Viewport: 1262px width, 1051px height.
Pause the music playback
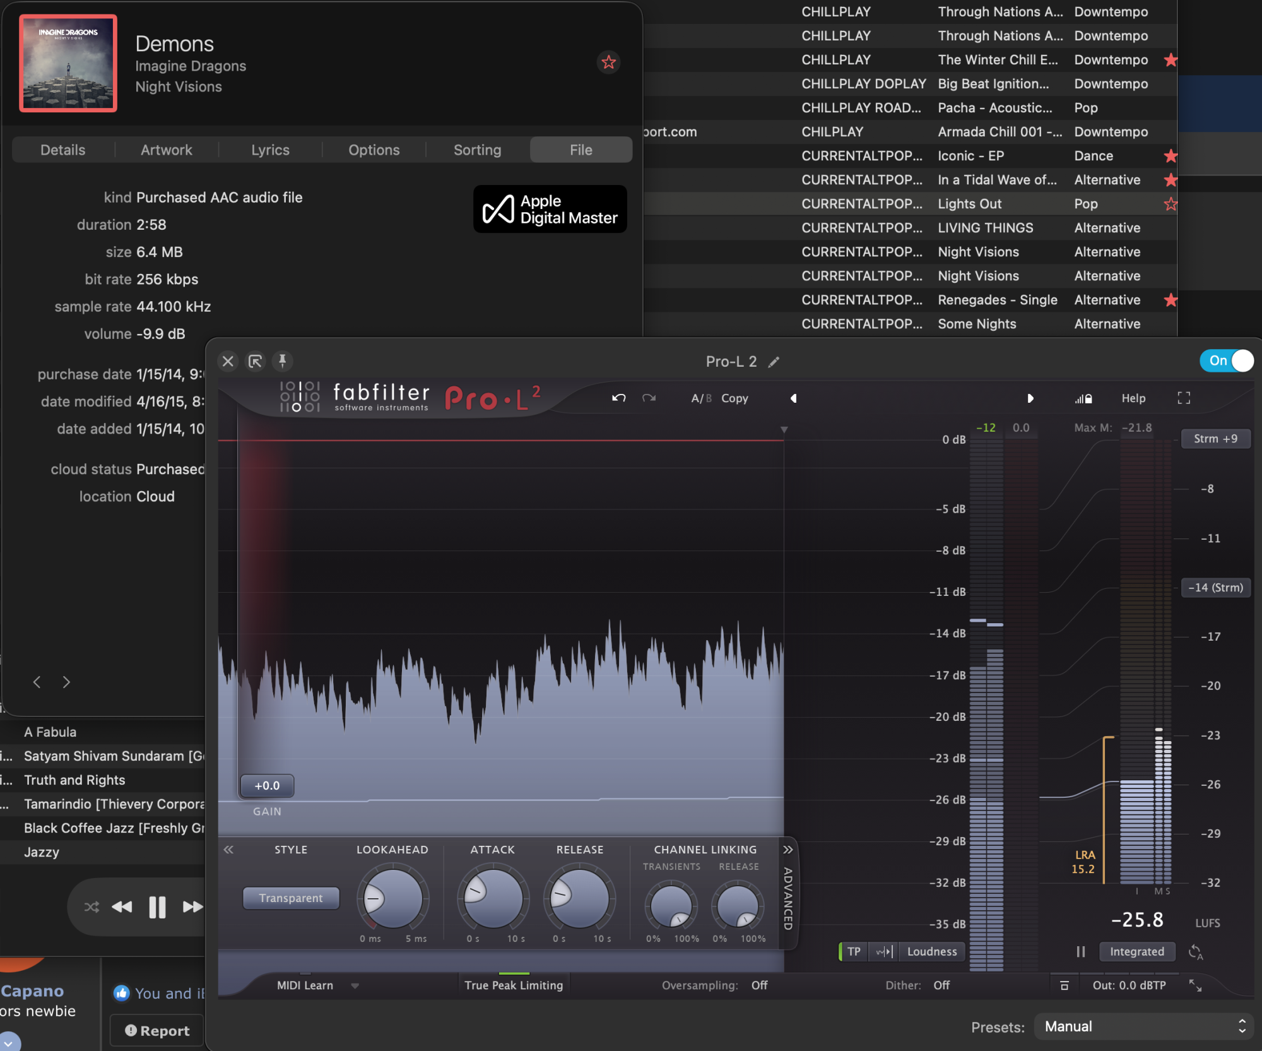(x=157, y=907)
